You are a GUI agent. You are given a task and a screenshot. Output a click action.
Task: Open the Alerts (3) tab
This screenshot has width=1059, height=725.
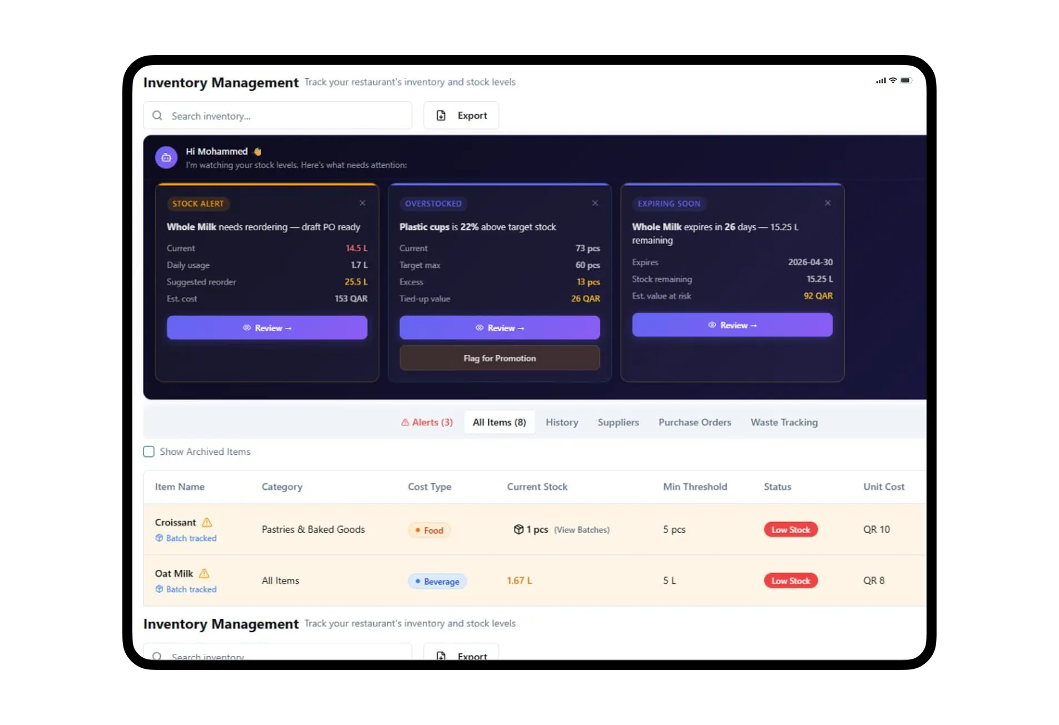click(x=427, y=423)
